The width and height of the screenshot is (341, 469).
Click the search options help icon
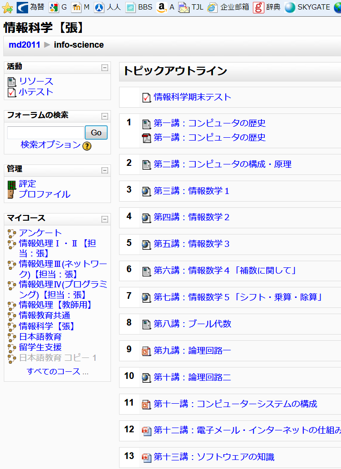(x=87, y=146)
